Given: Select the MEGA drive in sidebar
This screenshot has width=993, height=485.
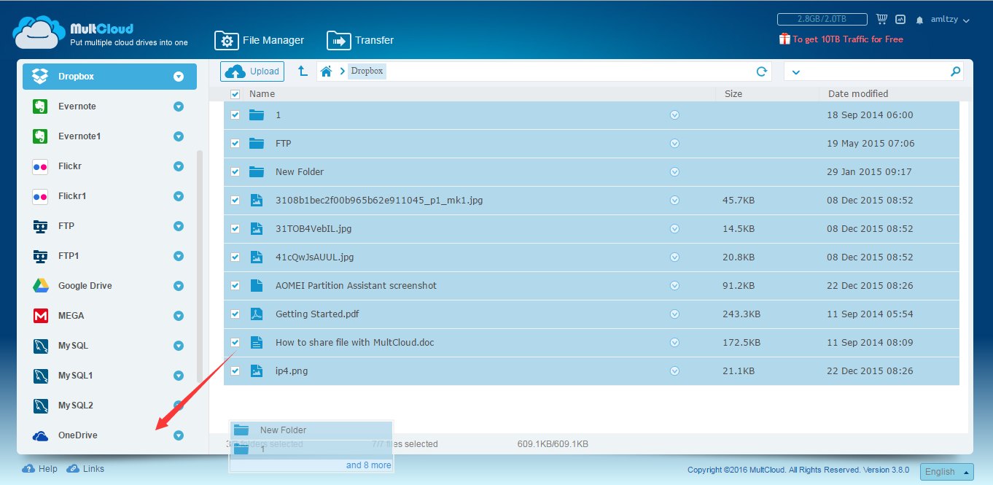Looking at the screenshot, I should pos(71,316).
